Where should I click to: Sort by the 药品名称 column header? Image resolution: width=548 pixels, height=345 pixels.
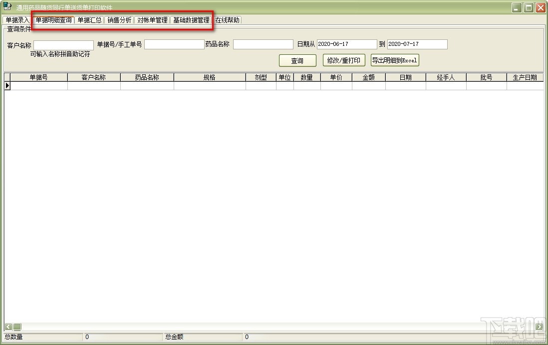click(147, 77)
